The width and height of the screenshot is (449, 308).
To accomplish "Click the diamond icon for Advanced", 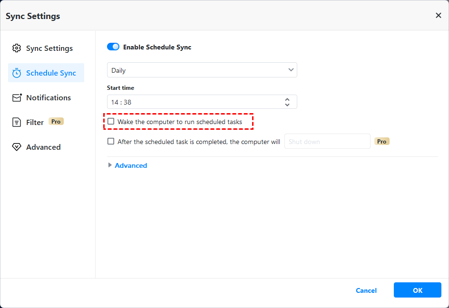I will point(17,147).
